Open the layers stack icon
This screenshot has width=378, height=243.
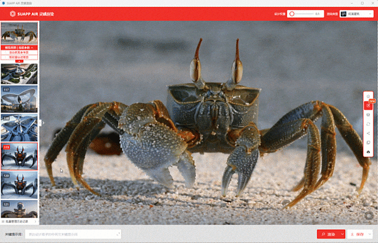click(x=368, y=115)
